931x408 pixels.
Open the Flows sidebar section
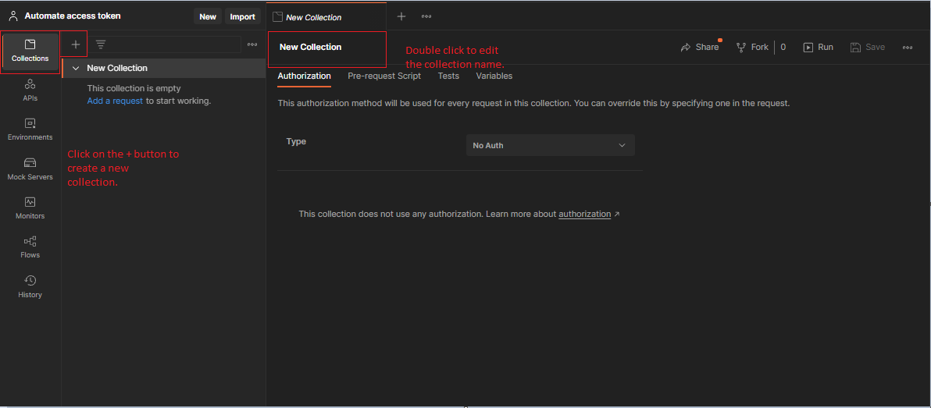pyautogui.click(x=30, y=248)
